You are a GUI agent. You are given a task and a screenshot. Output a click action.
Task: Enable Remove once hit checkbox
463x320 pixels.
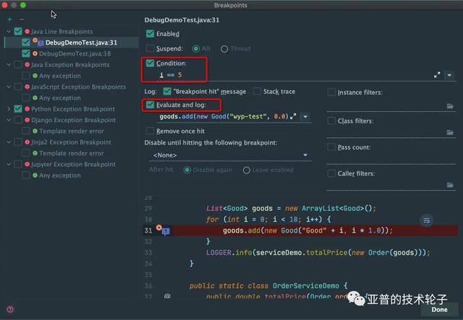[x=150, y=131]
